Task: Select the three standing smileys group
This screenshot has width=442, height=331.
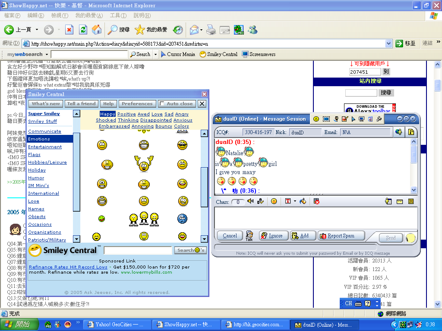Action: pos(144,219)
